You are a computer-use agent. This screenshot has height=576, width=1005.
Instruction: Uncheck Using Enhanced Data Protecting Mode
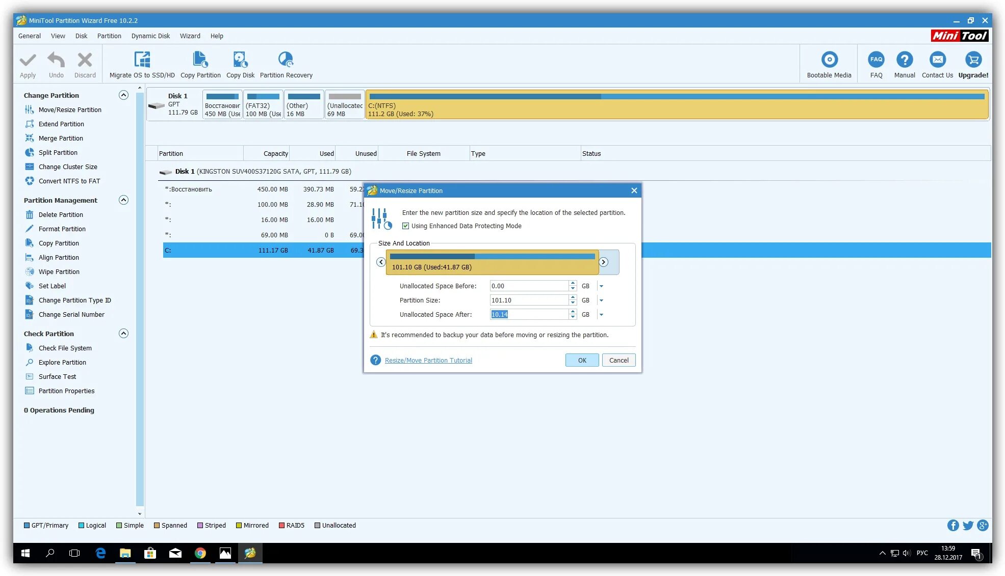tap(406, 226)
